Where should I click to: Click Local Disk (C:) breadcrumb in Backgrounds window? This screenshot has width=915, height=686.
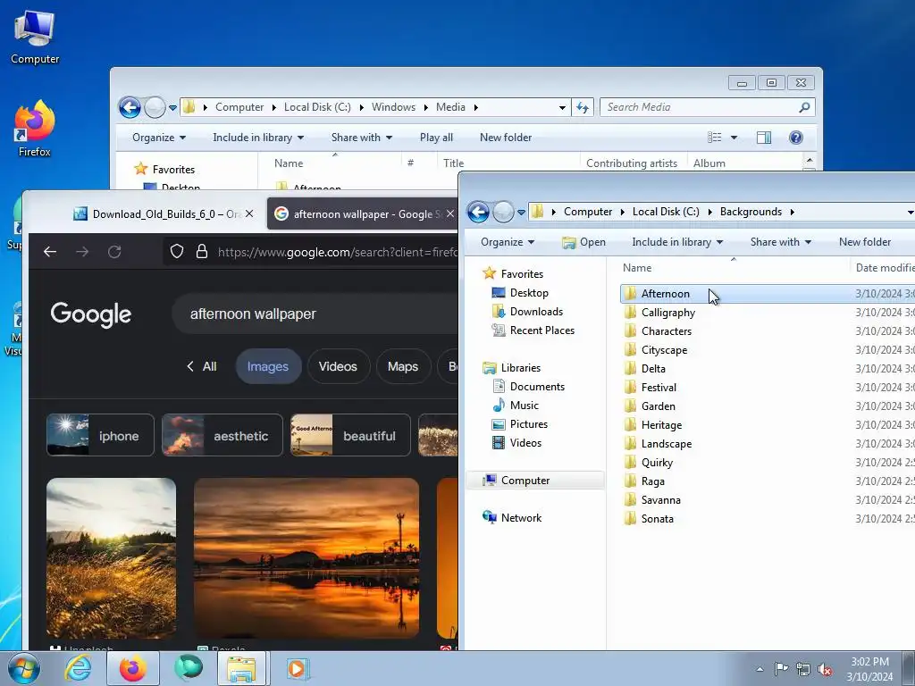tap(666, 212)
